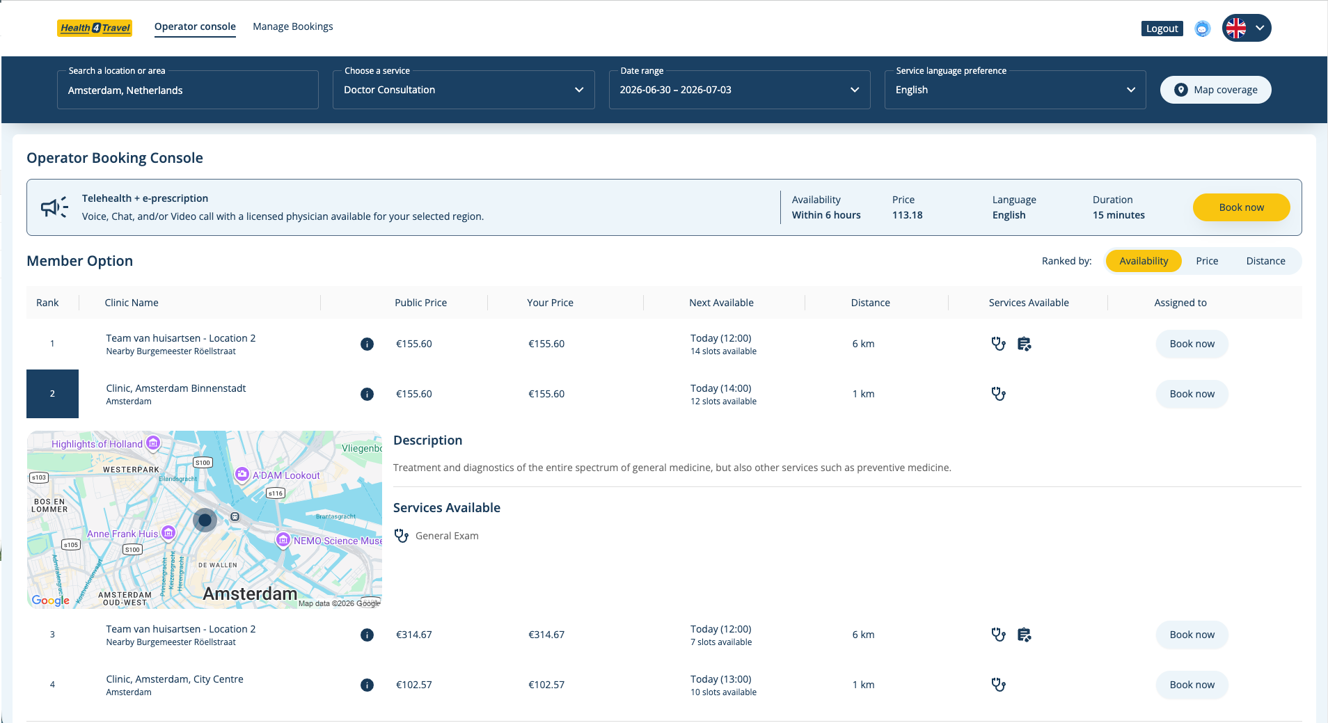Open the chat support icon
1328x723 pixels.
[x=1202, y=29]
